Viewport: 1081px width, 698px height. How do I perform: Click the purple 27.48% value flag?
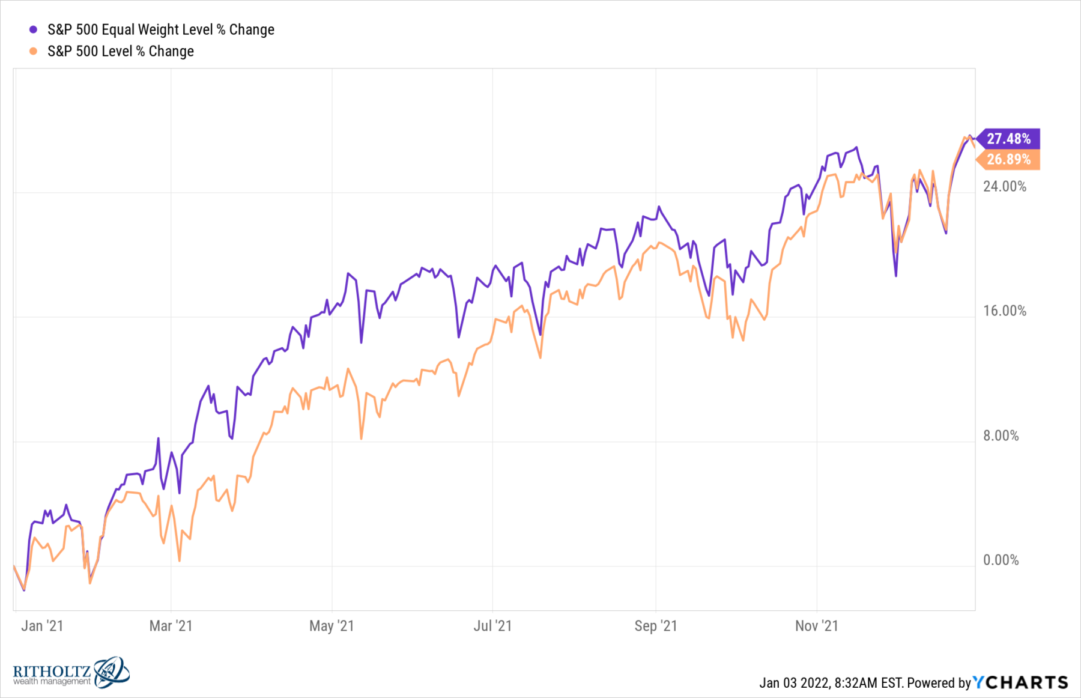coord(1008,139)
